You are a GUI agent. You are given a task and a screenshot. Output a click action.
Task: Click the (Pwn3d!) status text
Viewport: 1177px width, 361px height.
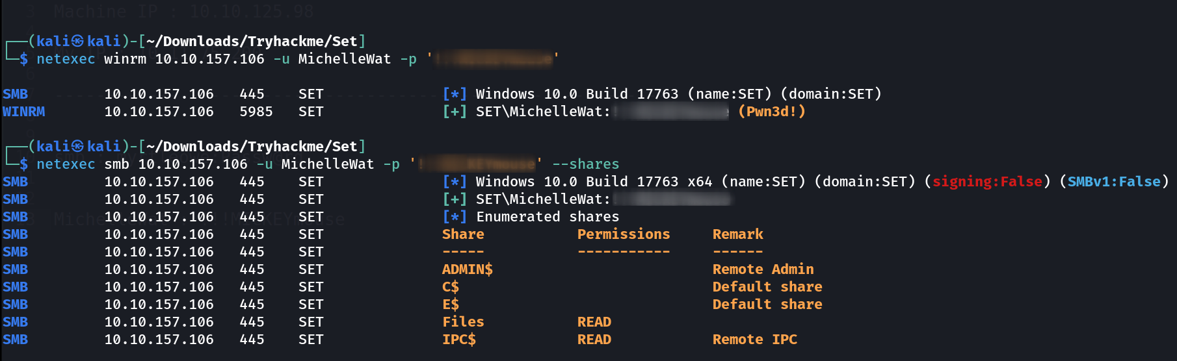(772, 112)
